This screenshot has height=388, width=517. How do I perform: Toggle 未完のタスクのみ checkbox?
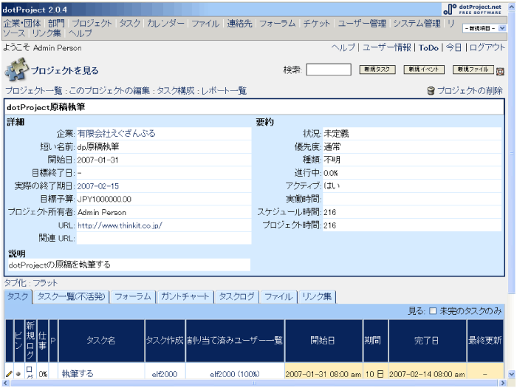433,311
